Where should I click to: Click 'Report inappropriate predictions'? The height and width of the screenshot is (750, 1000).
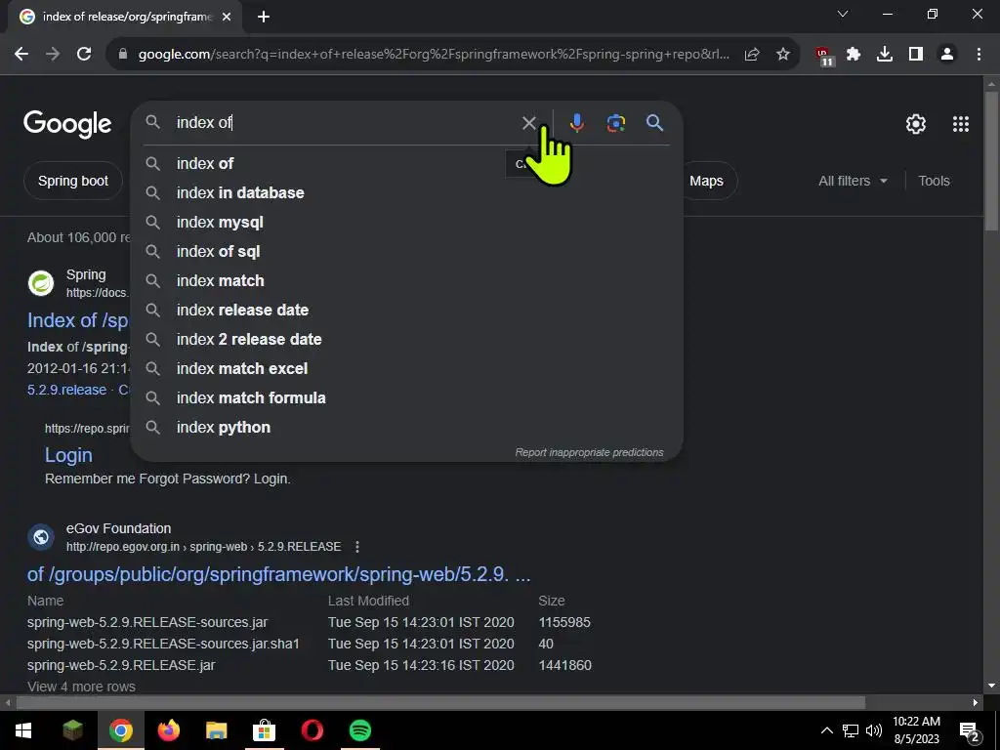point(589,452)
